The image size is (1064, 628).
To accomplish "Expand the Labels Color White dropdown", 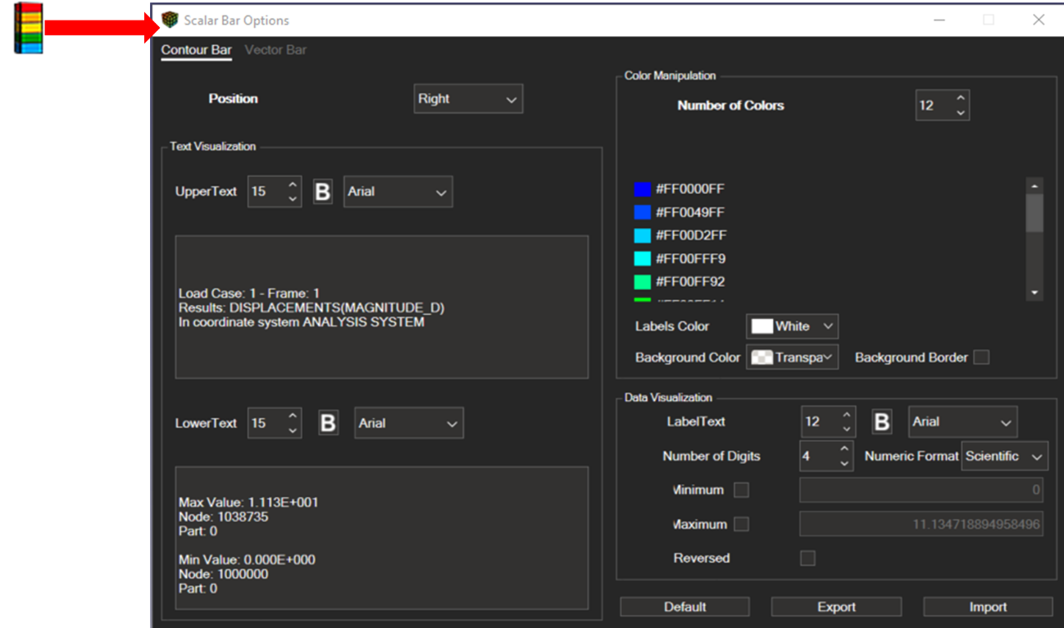I will (x=792, y=326).
